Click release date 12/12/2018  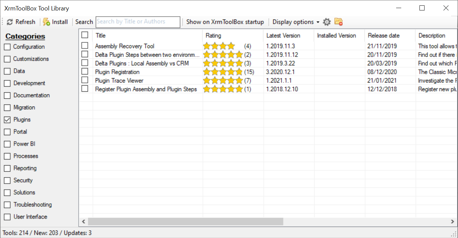click(x=382, y=89)
